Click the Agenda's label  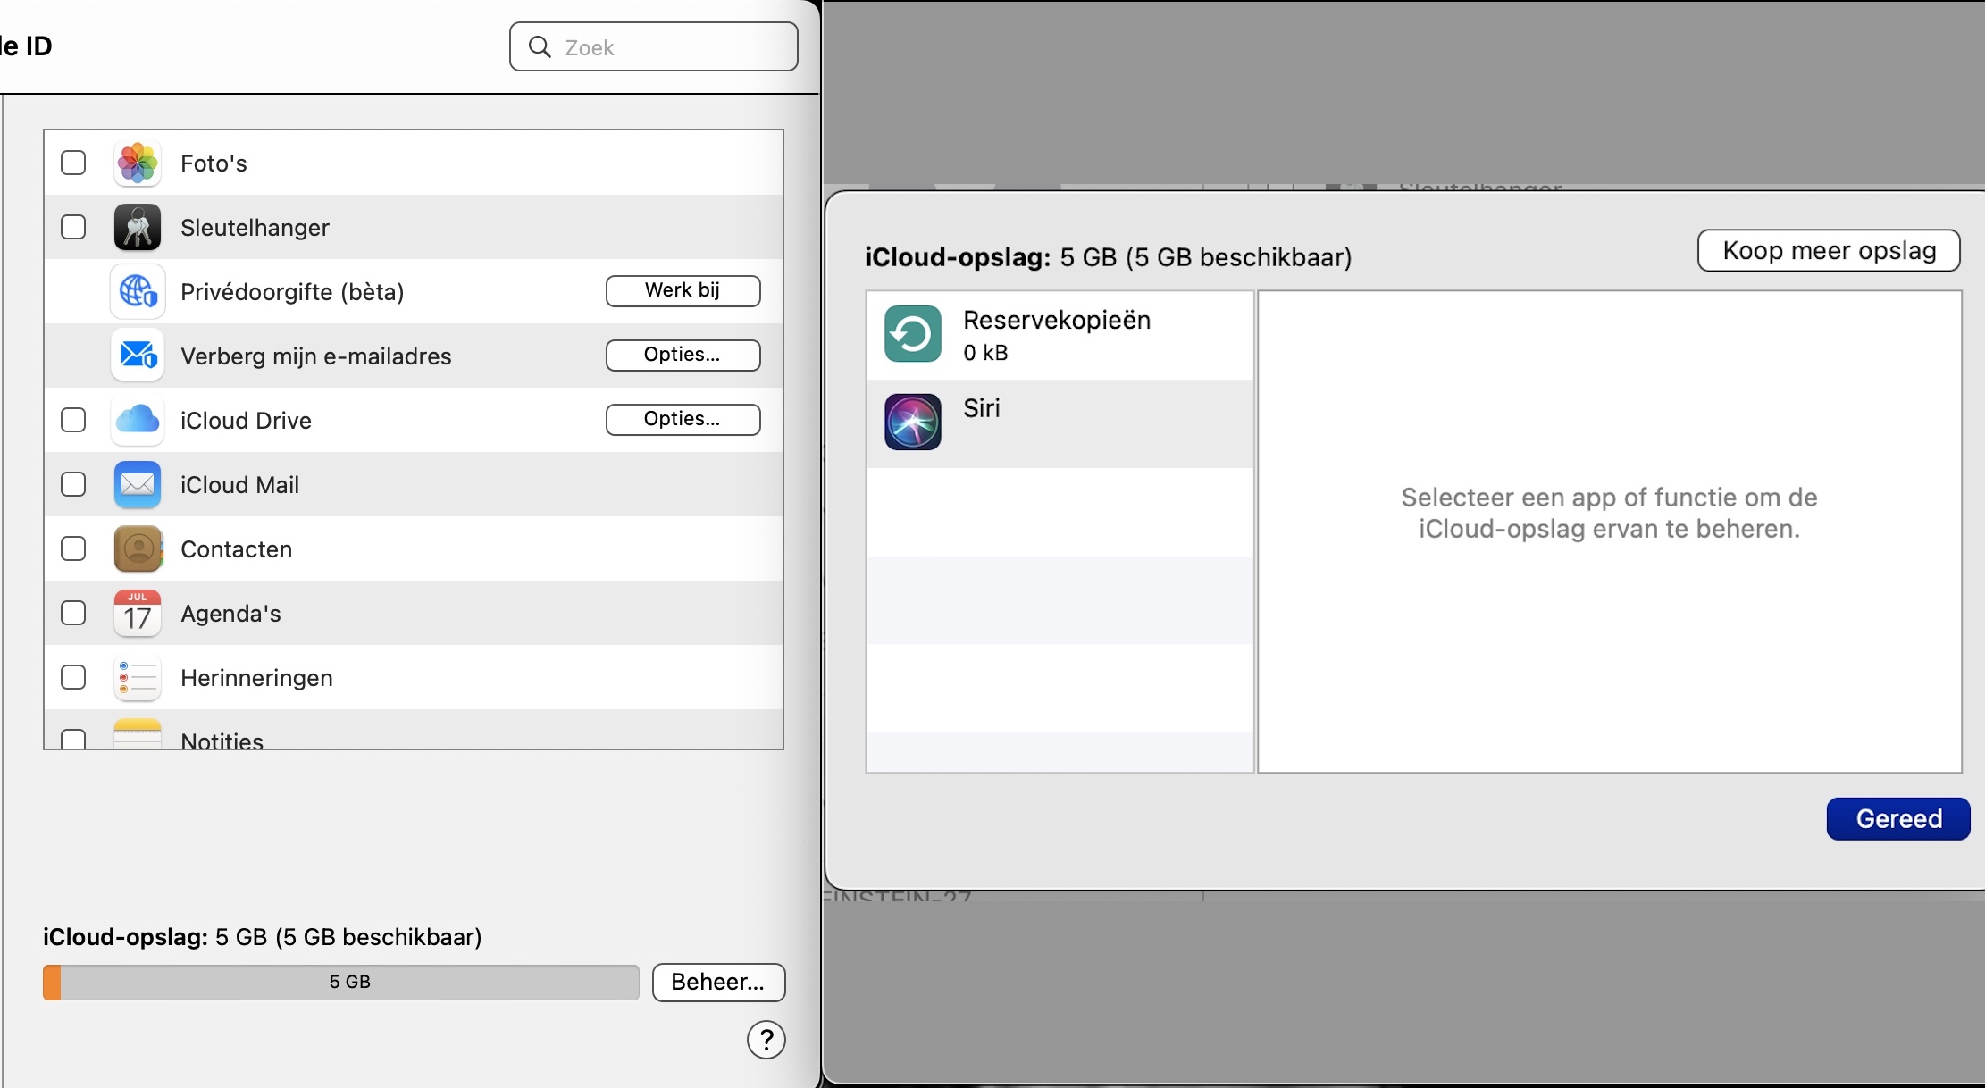pos(230,614)
